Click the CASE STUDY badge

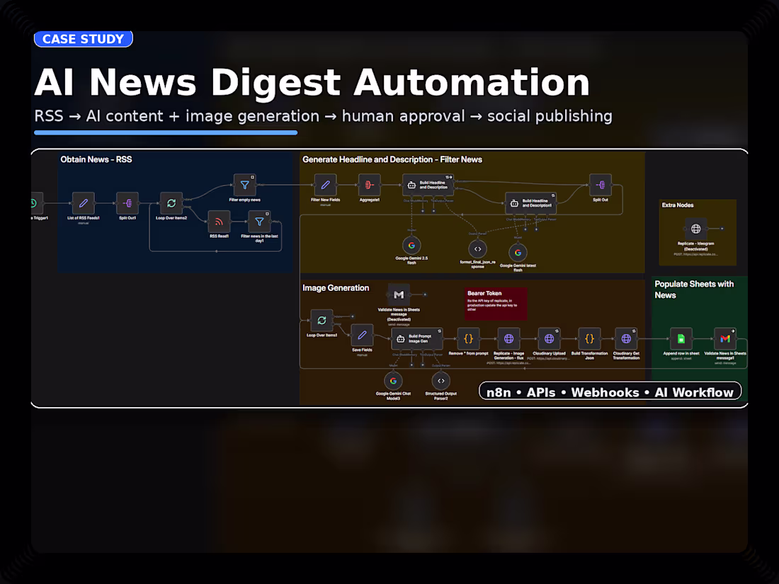click(83, 39)
